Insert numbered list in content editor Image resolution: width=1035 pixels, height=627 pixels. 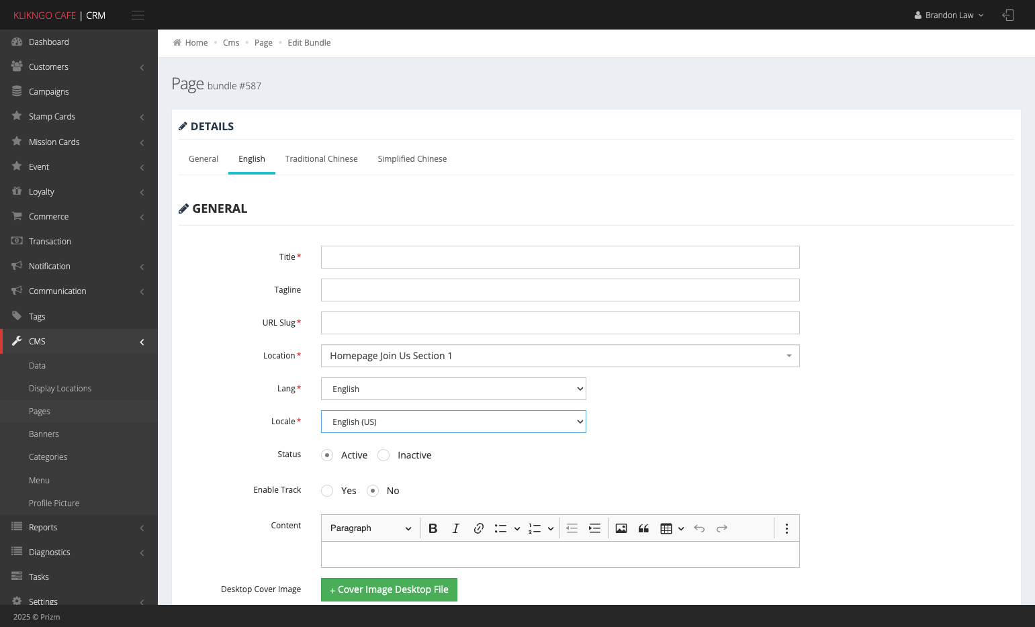535,528
